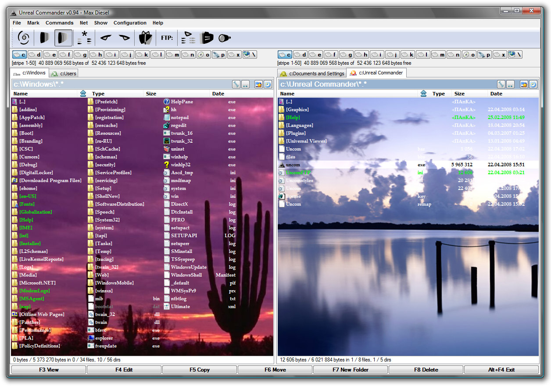Click F4 Edit button
The height and width of the screenshot is (386, 551).
(x=124, y=370)
